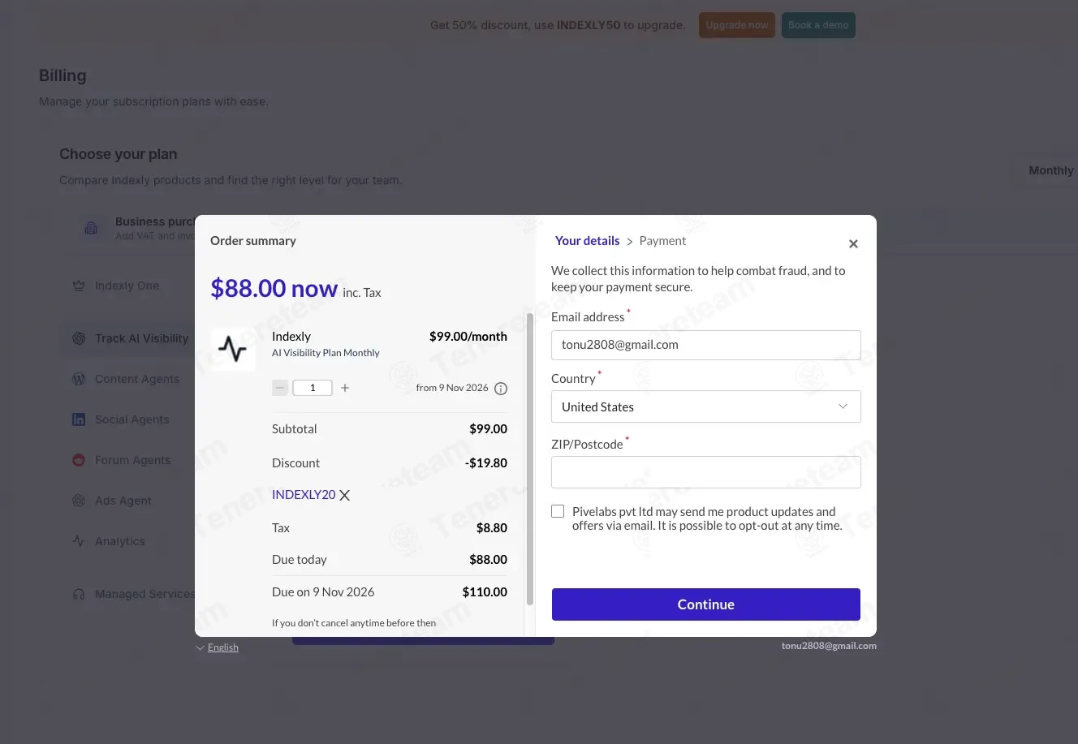Open the Country dropdown

[x=705, y=406]
